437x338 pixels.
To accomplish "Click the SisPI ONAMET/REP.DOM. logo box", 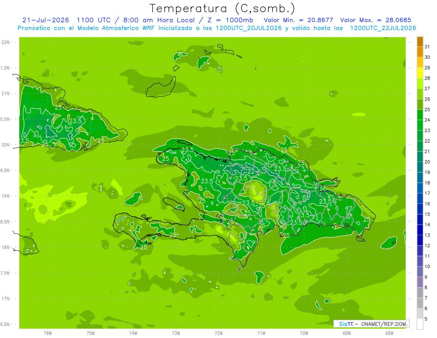I will [x=371, y=324].
